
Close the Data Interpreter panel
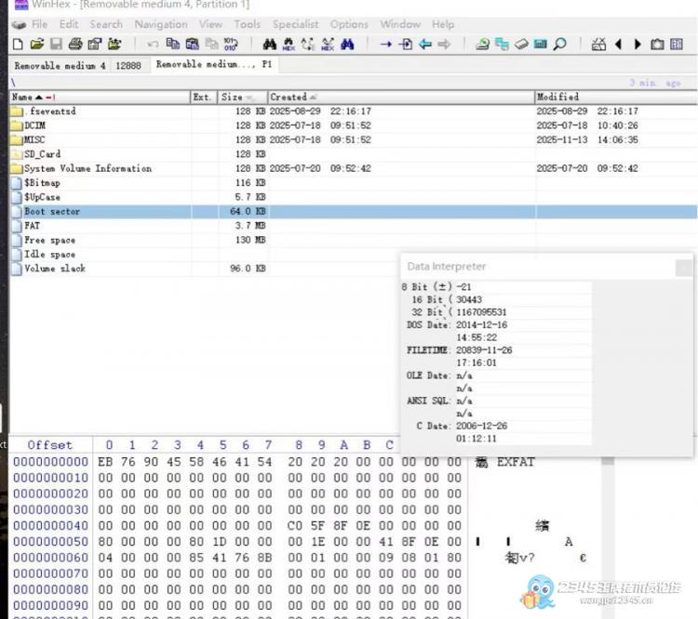point(682,268)
